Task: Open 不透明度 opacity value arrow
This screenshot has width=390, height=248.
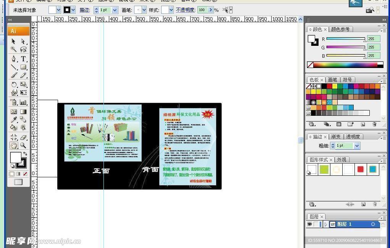Action: coord(211,10)
